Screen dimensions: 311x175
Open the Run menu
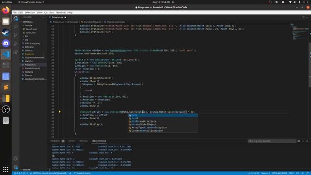click(x=52, y=12)
